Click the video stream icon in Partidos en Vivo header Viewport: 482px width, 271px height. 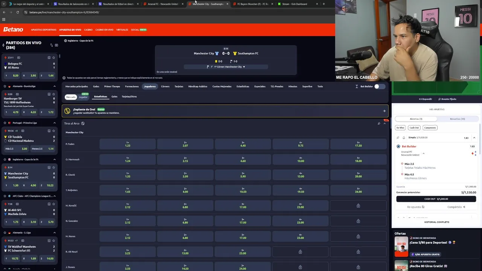[x=56, y=45]
